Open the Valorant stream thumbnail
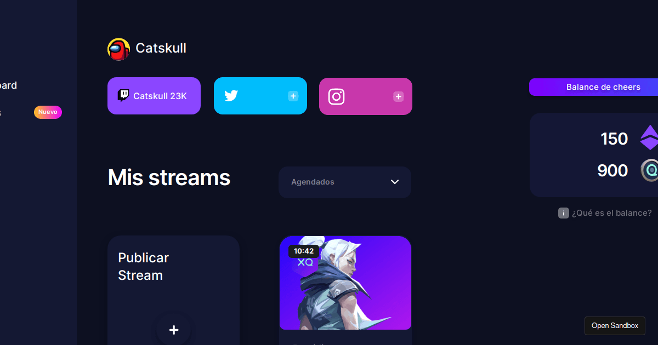658x345 pixels. point(345,283)
